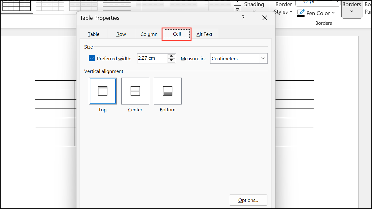Uncheck the Preferred width checkbox

click(x=92, y=58)
